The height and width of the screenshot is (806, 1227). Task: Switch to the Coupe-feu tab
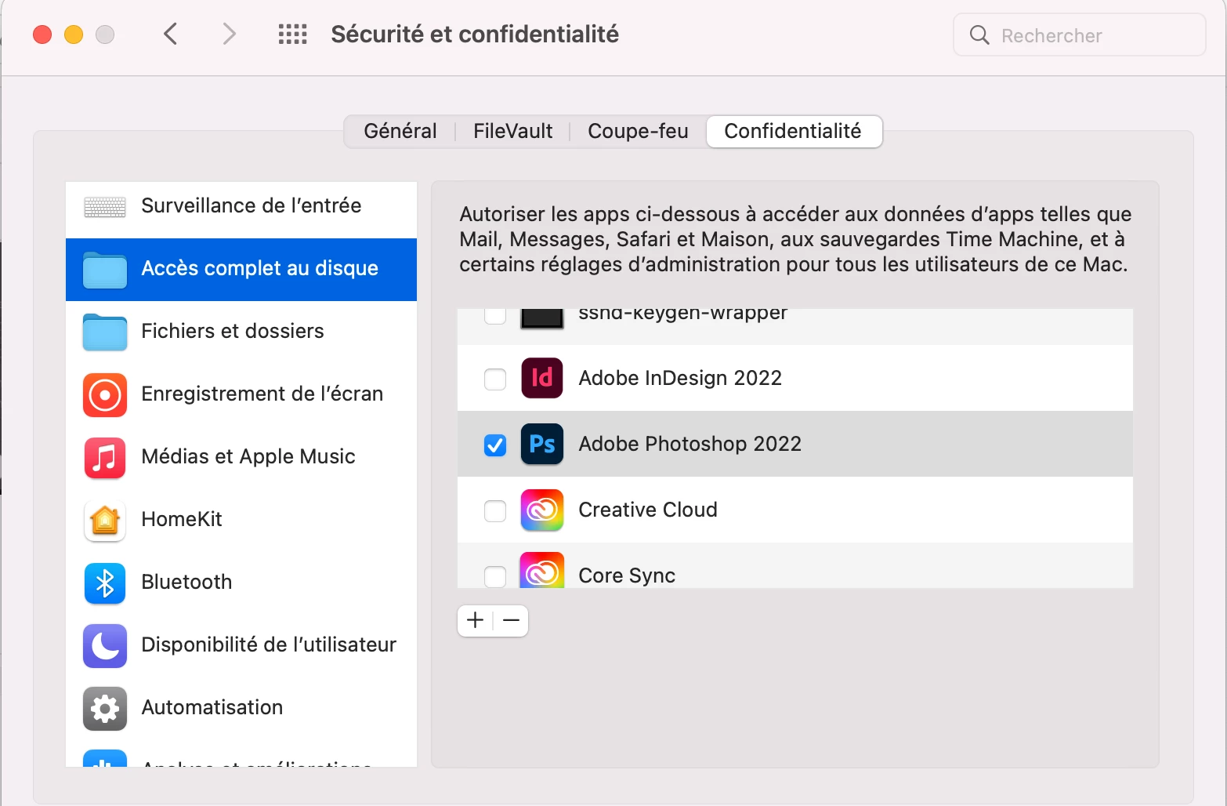638,131
